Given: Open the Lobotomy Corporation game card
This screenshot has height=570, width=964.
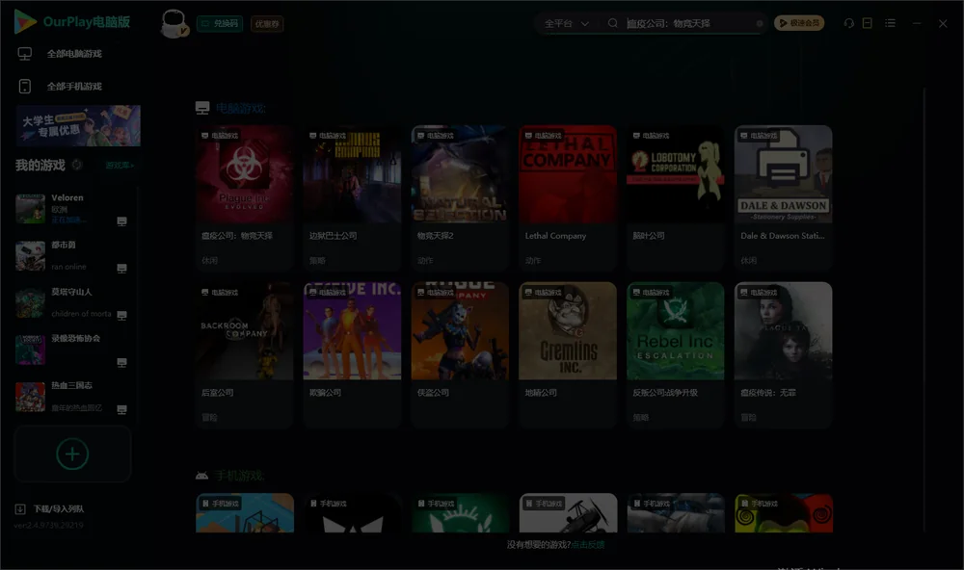Looking at the screenshot, I should click(675, 198).
